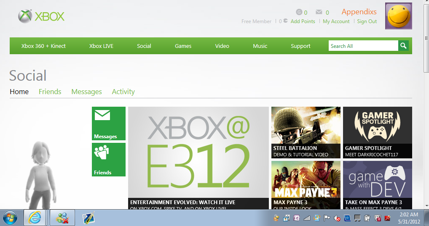The height and width of the screenshot is (226, 429).
Task: Open the Game with Dev tile
Action: 378,185
